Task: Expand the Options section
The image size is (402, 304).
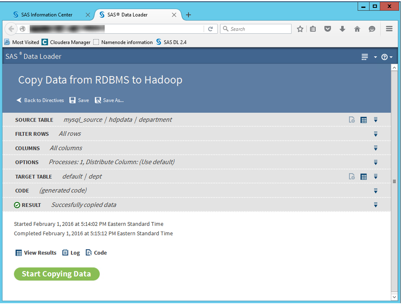Action: (376, 162)
